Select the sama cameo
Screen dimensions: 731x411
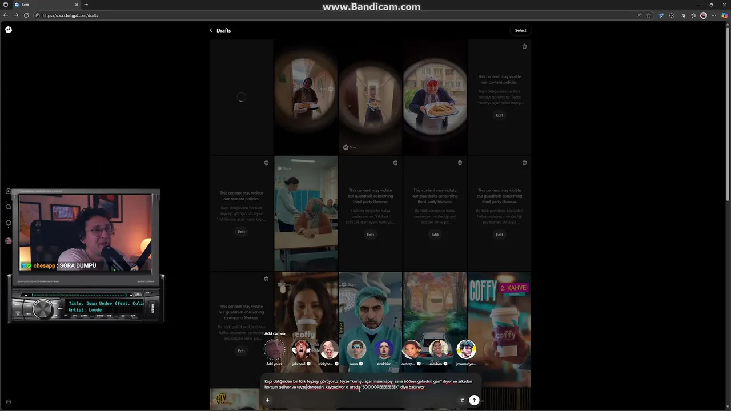point(356,349)
